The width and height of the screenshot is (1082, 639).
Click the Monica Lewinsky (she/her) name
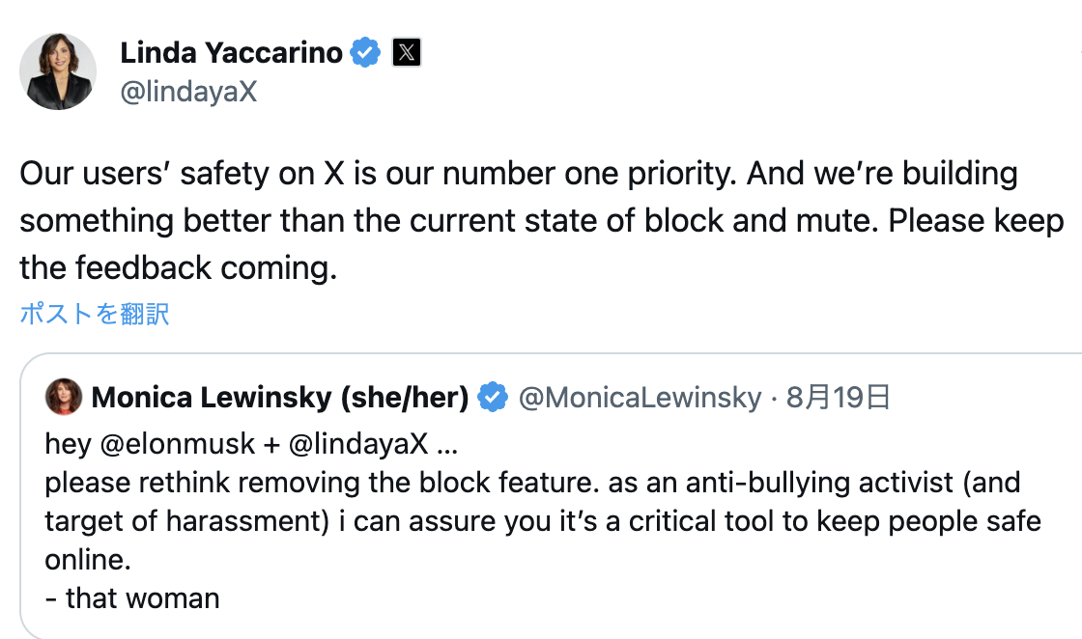tap(280, 398)
